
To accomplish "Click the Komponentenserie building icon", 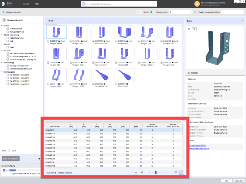I will pyautogui.click(x=4, y=20).
